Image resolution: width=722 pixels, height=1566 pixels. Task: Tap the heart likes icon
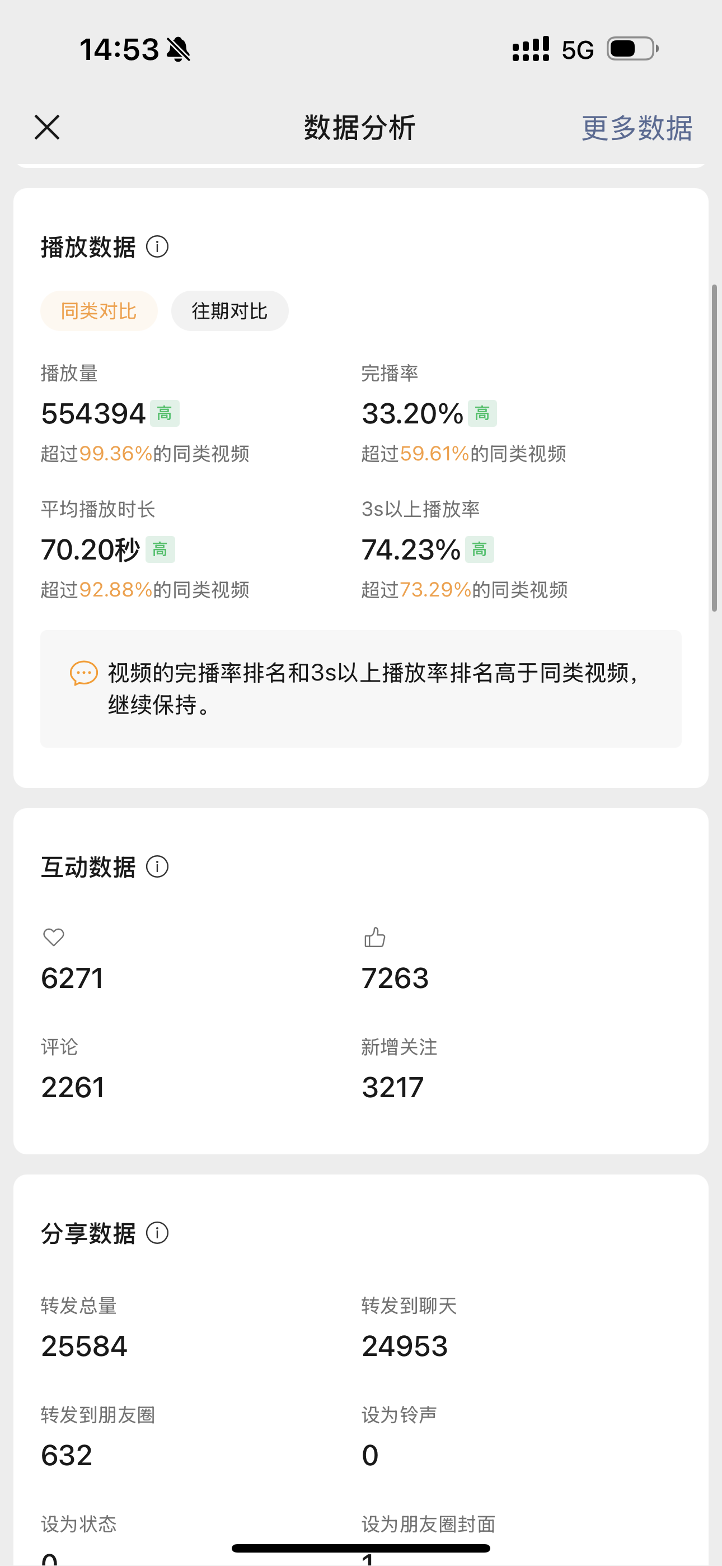[x=54, y=937]
